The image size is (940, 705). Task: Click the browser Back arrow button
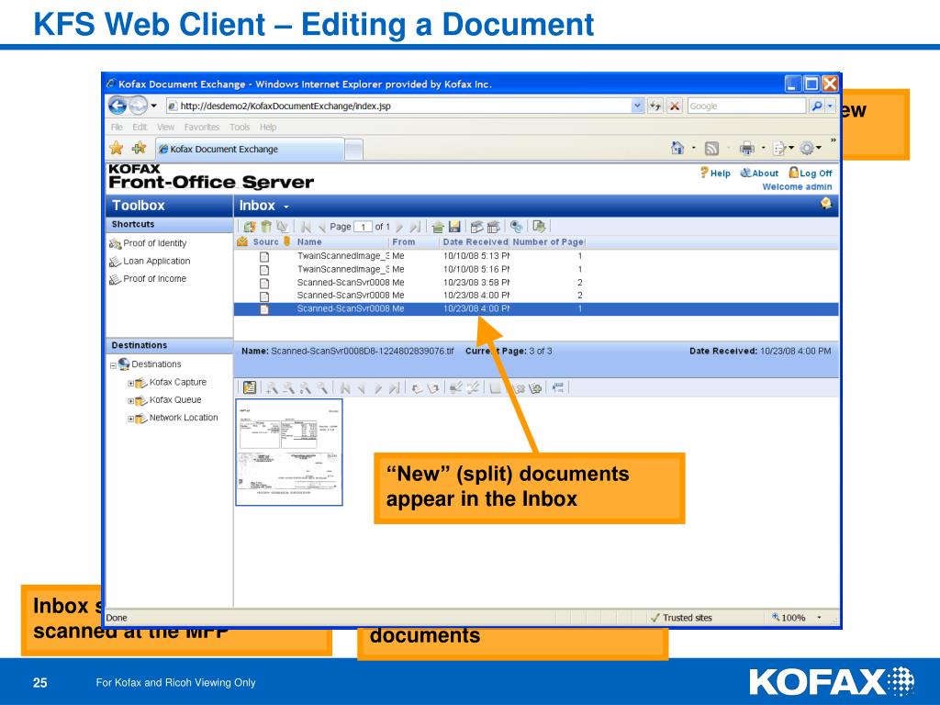117,106
